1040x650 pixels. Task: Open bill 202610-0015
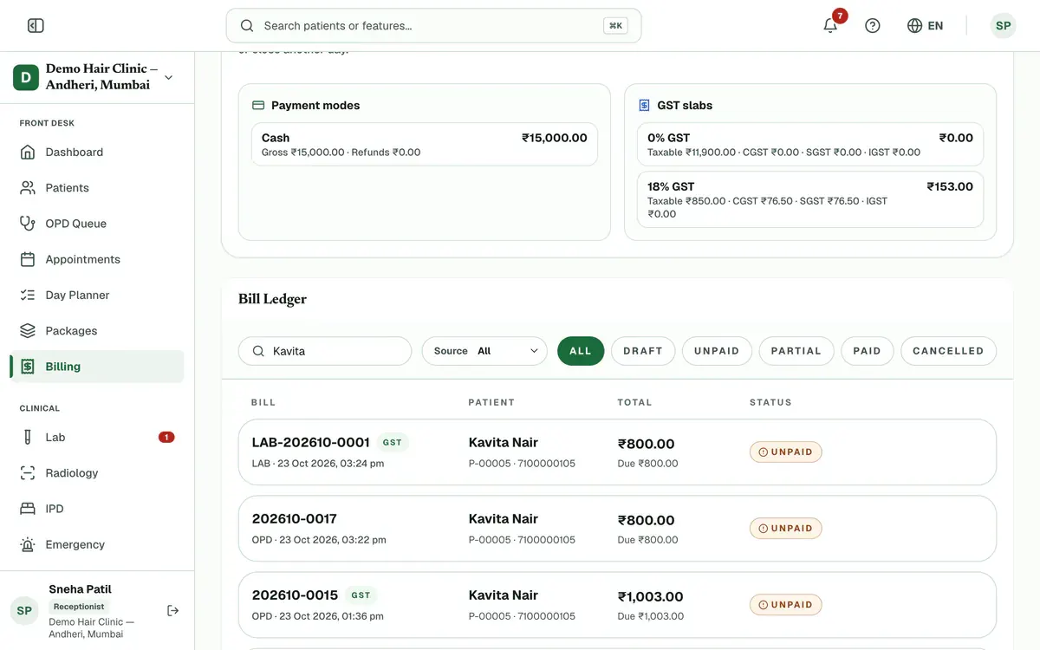pos(617,605)
